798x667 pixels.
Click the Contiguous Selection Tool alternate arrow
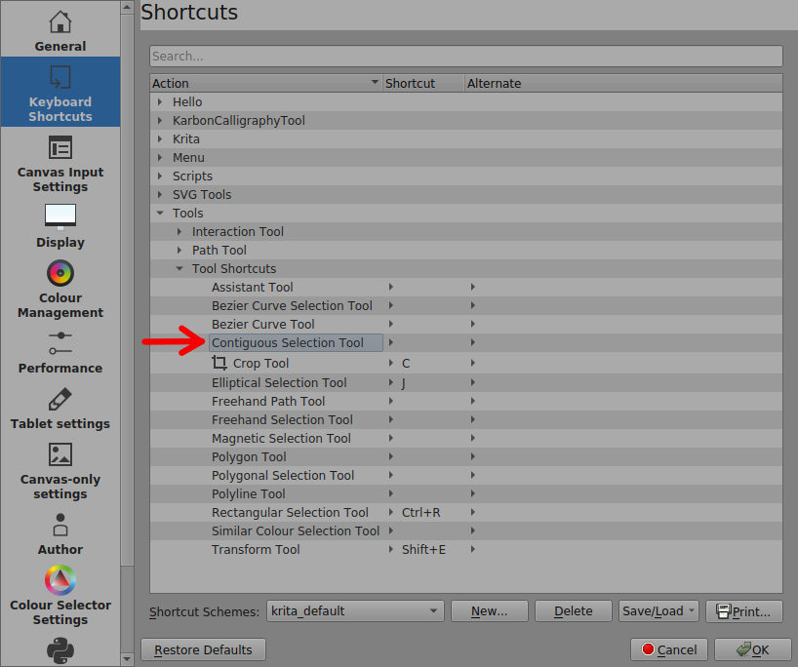click(473, 342)
